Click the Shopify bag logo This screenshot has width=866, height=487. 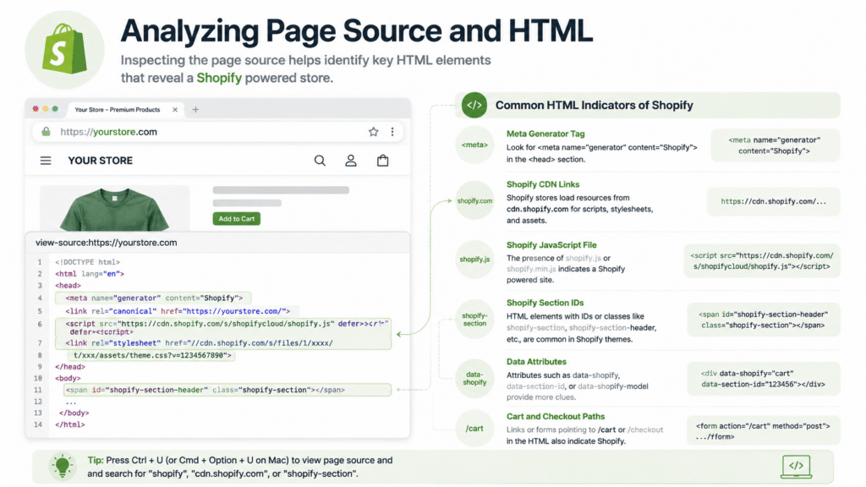pyautogui.click(x=64, y=49)
